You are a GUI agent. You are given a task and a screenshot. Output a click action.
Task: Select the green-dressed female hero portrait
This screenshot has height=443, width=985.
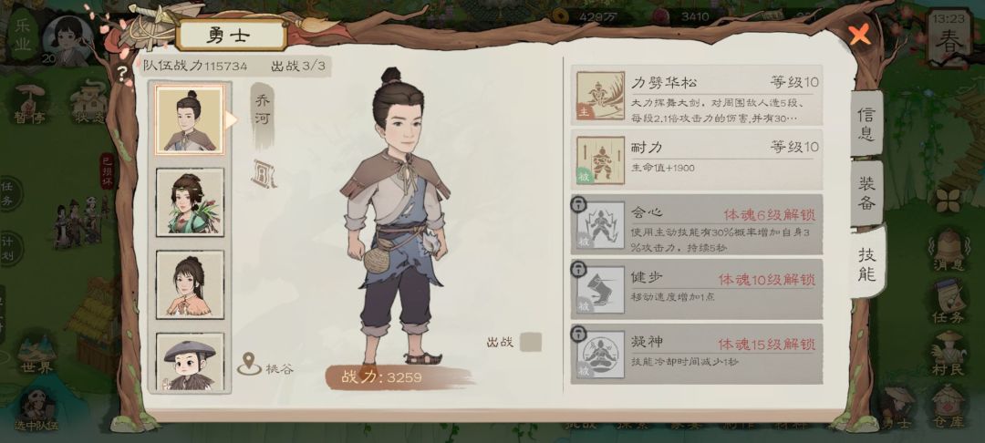click(190, 202)
